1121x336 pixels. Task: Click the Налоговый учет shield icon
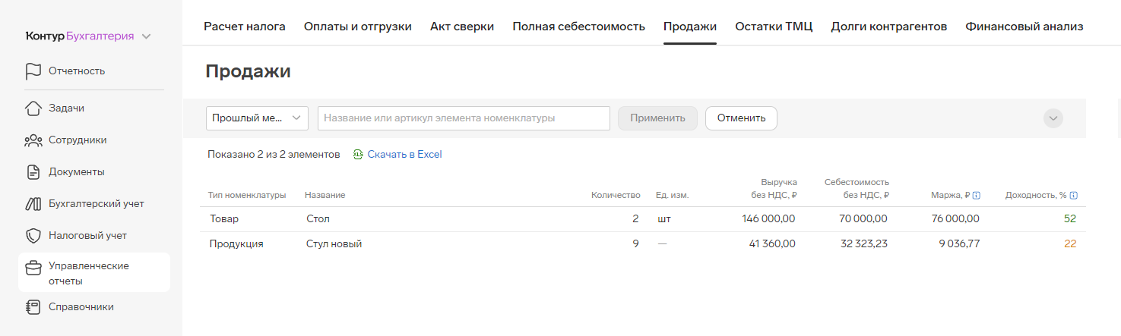(x=33, y=236)
